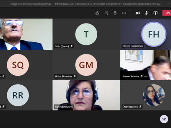Image resolution: width=171 pixels, height=128 pixels.
Task: Click the Kamran Kazımov name label
Action: point(131,76)
